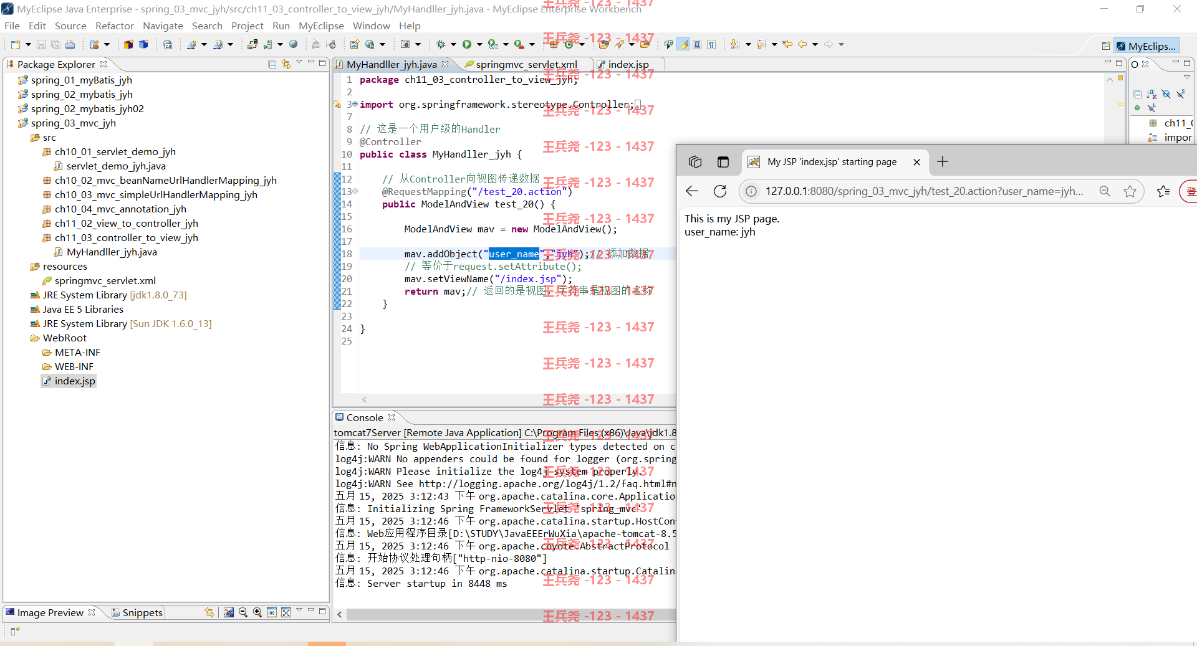Toggle Link with Editor in Image Preview
The image size is (1197, 646).
[209, 612]
